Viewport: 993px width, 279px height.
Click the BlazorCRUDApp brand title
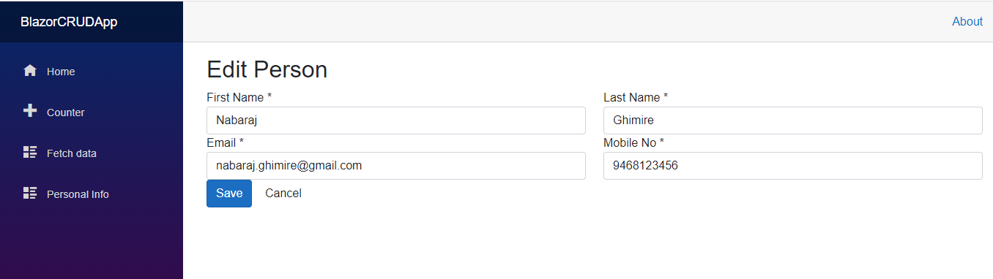69,22
